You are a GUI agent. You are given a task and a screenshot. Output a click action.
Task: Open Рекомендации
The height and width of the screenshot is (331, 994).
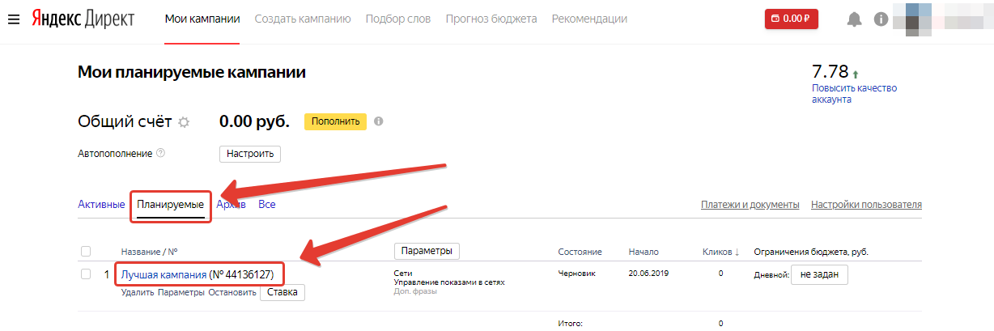point(589,19)
